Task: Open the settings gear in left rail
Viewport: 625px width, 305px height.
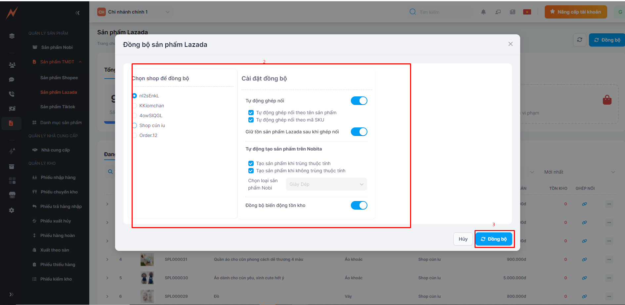Action: tap(12, 210)
